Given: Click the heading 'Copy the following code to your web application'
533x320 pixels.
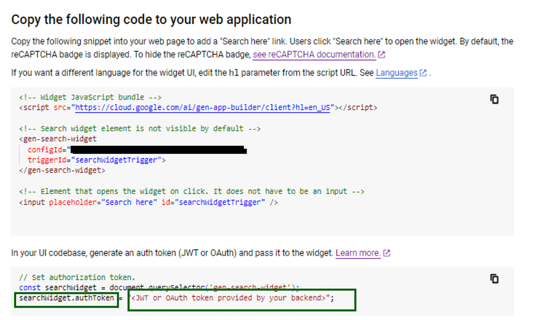Looking at the screenshot, I should (150, 19).
